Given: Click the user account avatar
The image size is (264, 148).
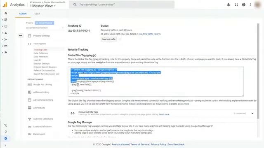Looking at the screenshot, I should coord(257,5).
